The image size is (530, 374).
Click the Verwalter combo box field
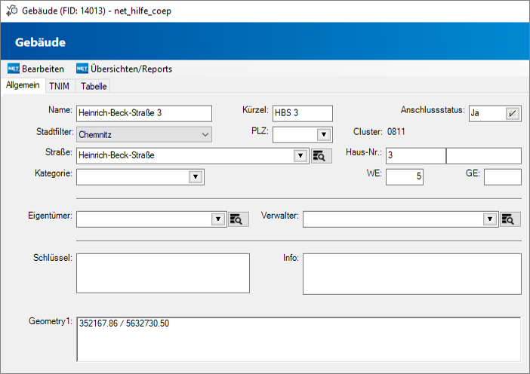click(x=401, y=219)
